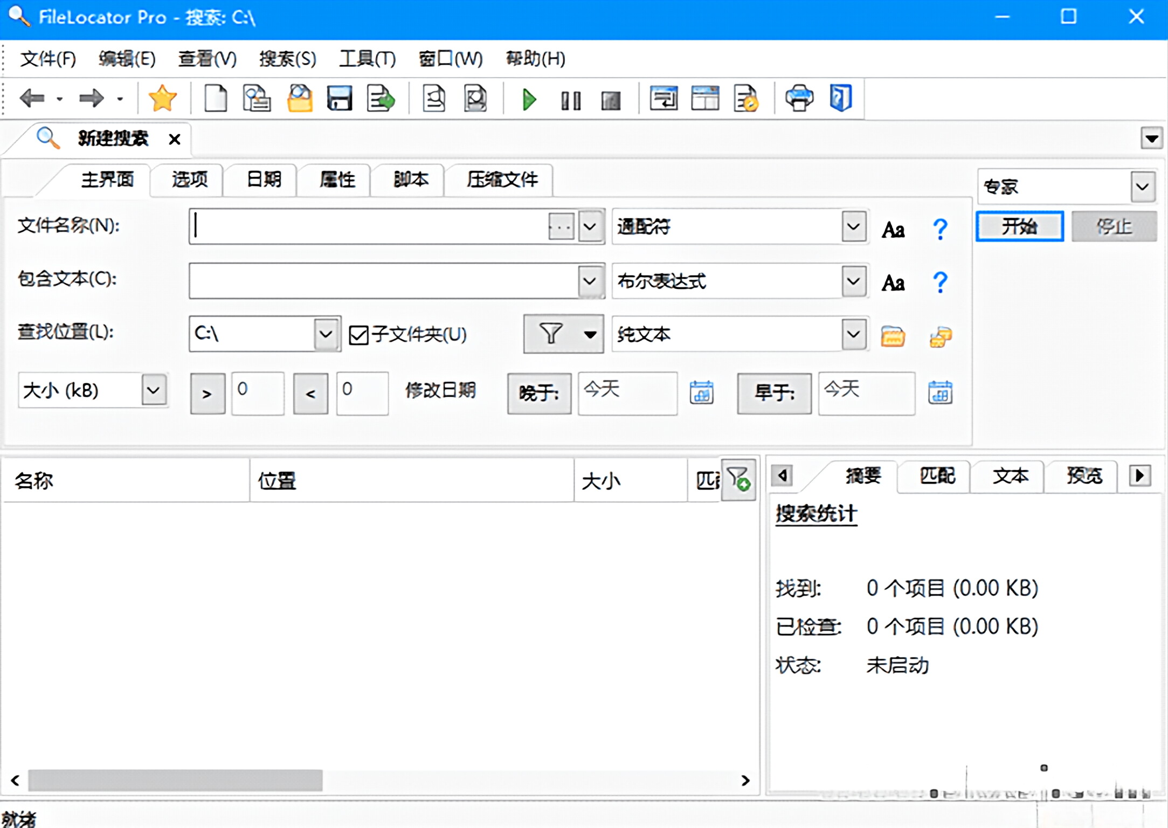Open help book icon in toolbar
The height and width of the screenshot is (828, 1168).
pos(841,99)
